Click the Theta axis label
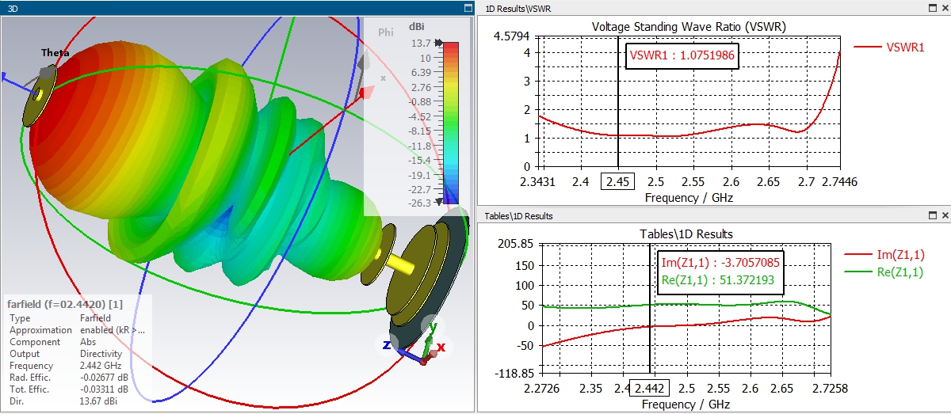This screenshot has width=951, height=414. click(x=55, y=53)
